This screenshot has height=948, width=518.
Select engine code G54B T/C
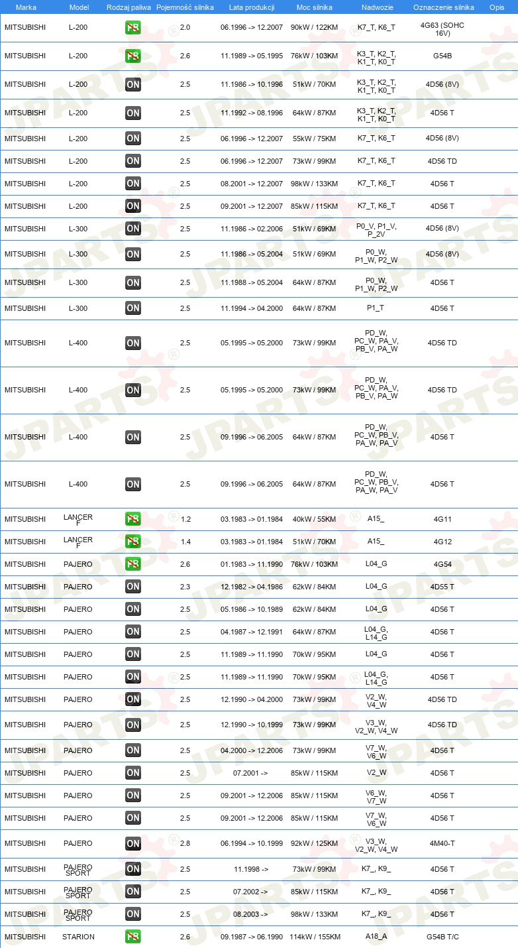(442, 937)
